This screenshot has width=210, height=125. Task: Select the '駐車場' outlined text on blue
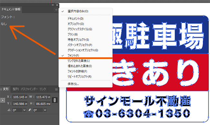click(x=164, y=36)
